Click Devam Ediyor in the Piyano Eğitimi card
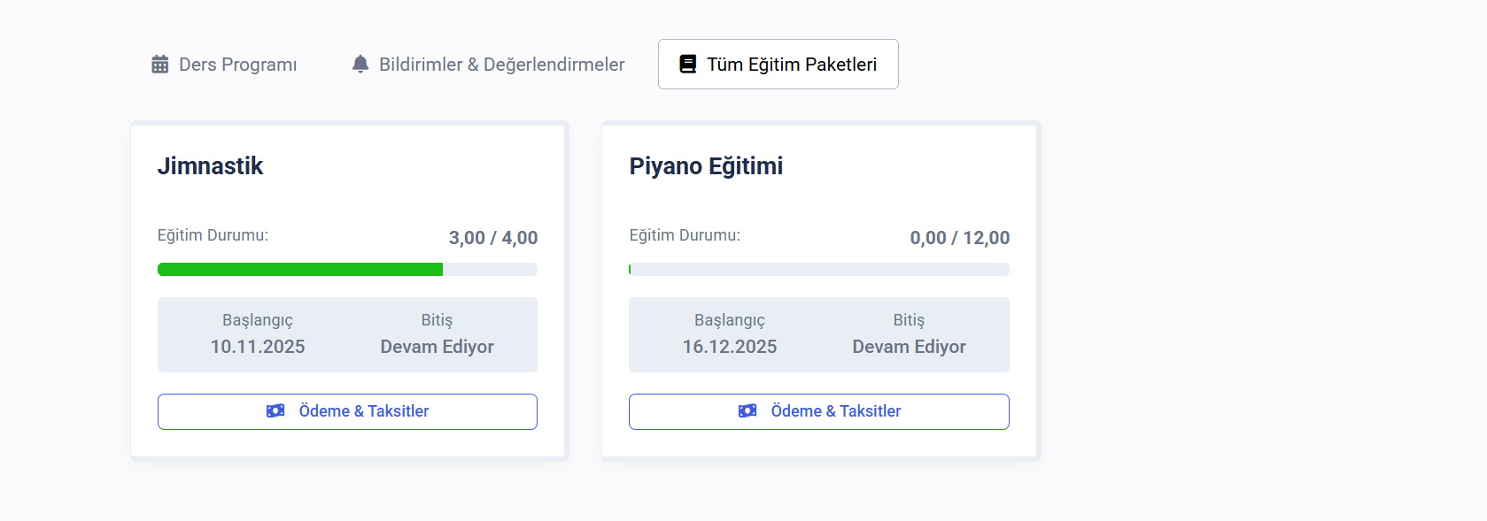This screenshot has width=1487, height=521. 910,347
